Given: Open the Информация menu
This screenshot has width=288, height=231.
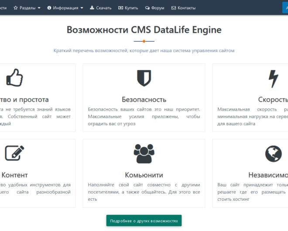Looking at the screenshot, I should [x=65, y=8].
